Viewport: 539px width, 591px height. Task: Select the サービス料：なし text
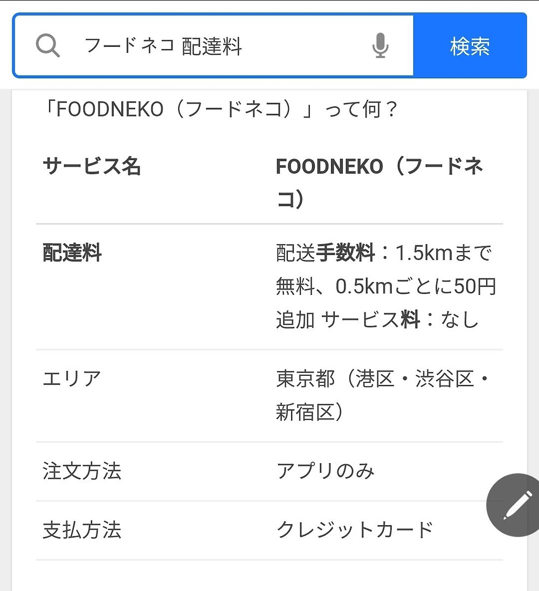[400, 320]
